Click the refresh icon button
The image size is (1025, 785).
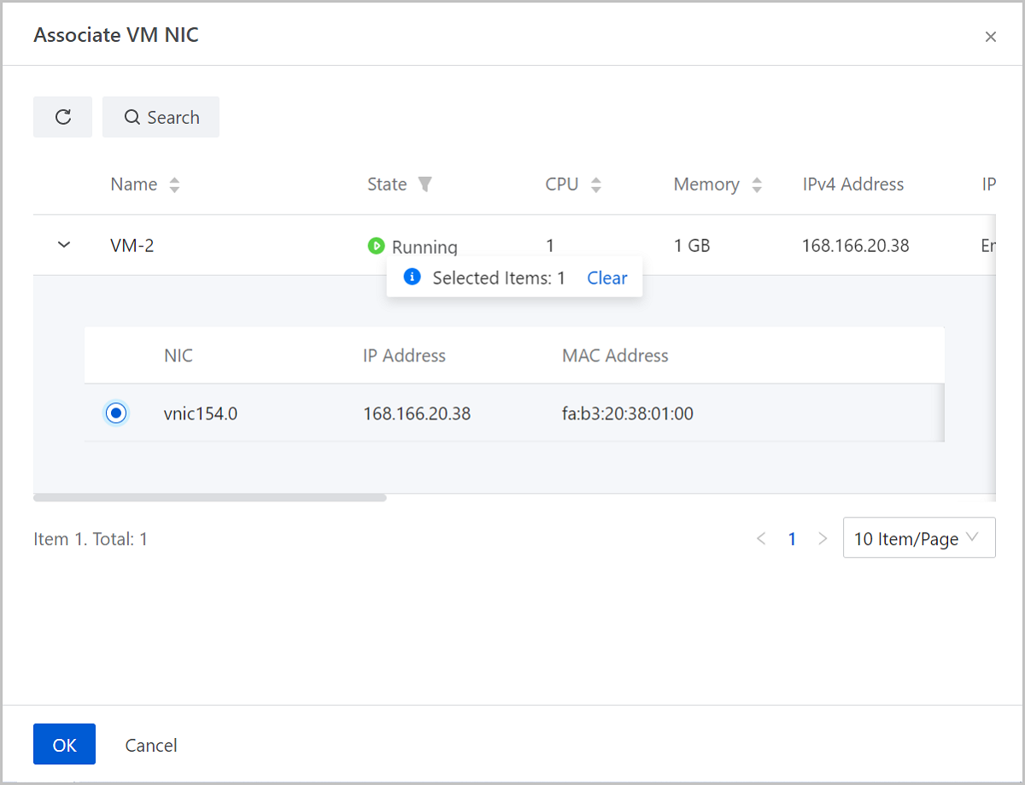tap(62, 117)
